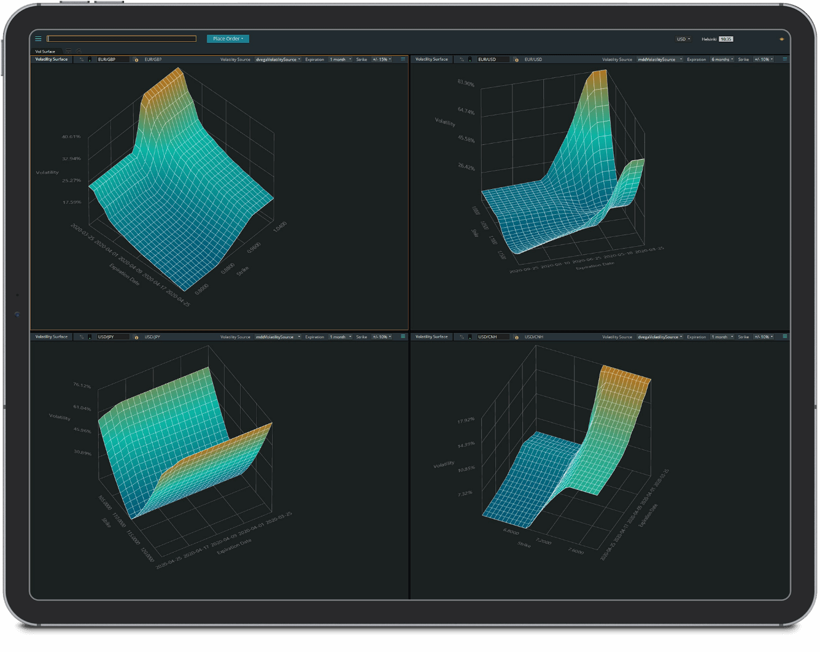Open the +/- 15% Strike dropdown
820x652 pixels.
pyautogui.click(x=381, y=60)
